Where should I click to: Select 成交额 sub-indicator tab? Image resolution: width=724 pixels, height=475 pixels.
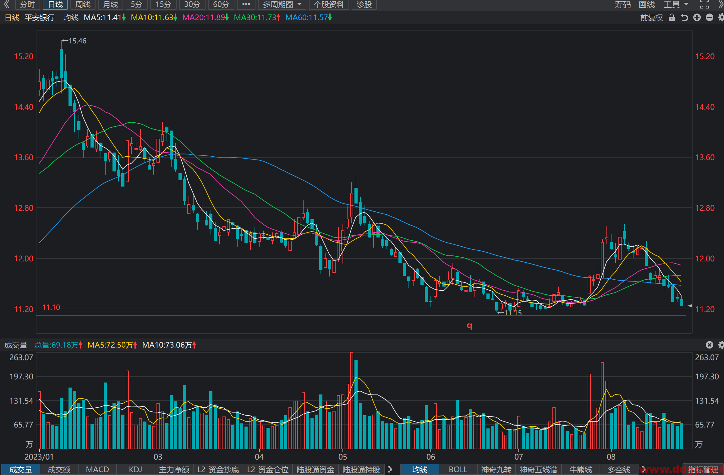tap(59, 469)
